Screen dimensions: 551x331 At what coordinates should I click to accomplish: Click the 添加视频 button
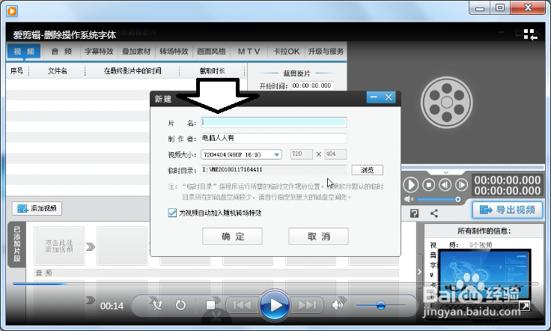[x=37, y=208]
